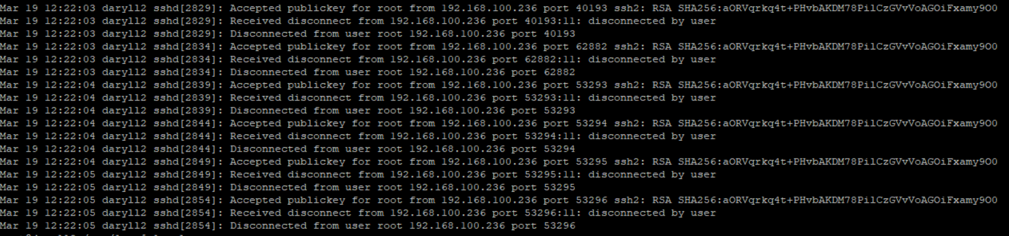Click the Disconnected line ending in port 53293
This screenshot has width=1009, height=236.
pyautogui.click(x=288, y=111)
